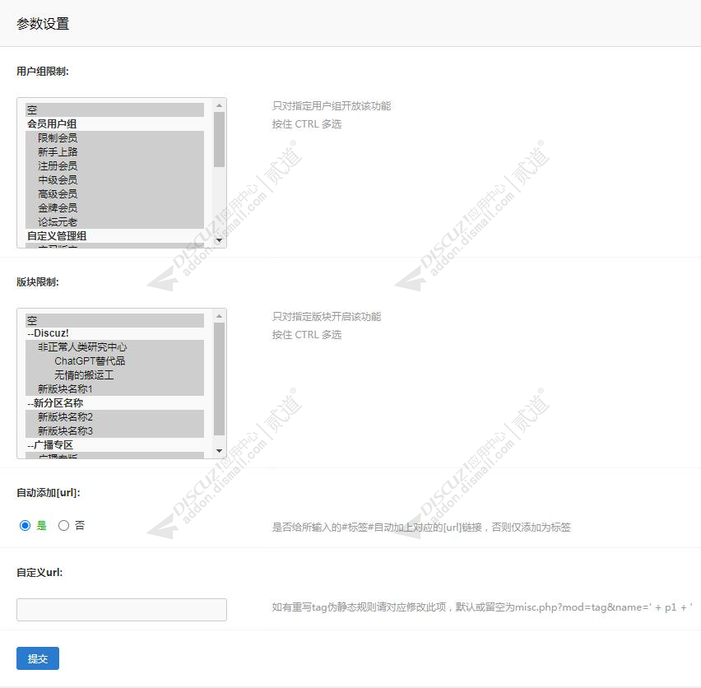Select 金牌会员 user group
The image size is (701, 688).
click(x=115, y=208)
